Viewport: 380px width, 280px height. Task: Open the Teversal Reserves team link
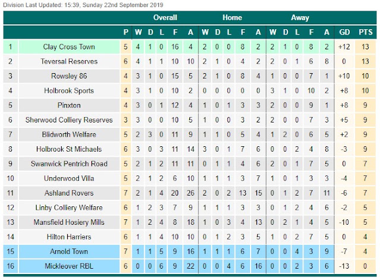pos(69,61)
